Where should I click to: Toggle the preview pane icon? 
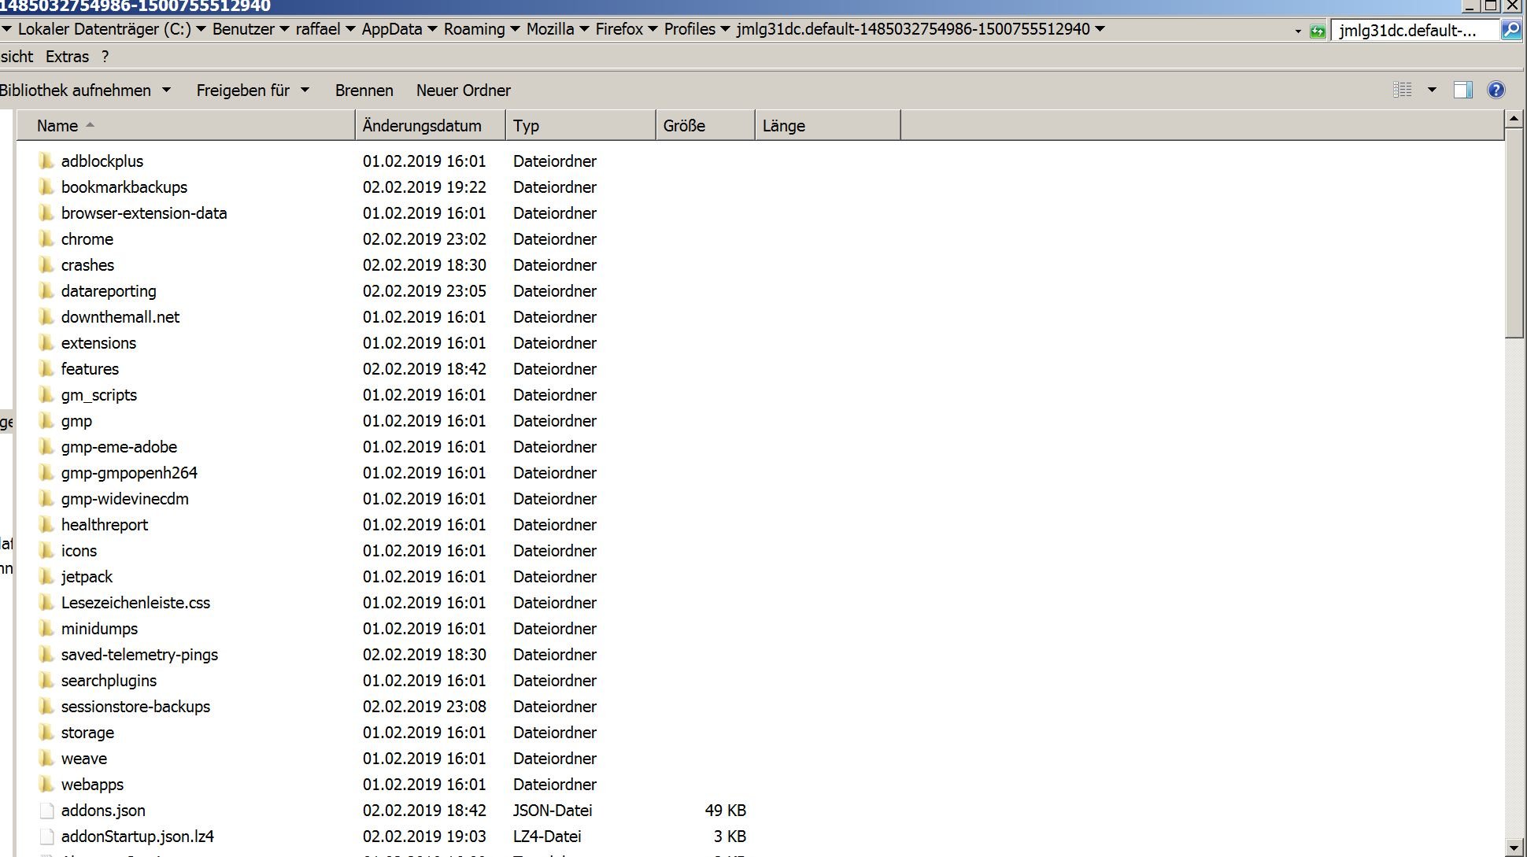coord(1462,90)
